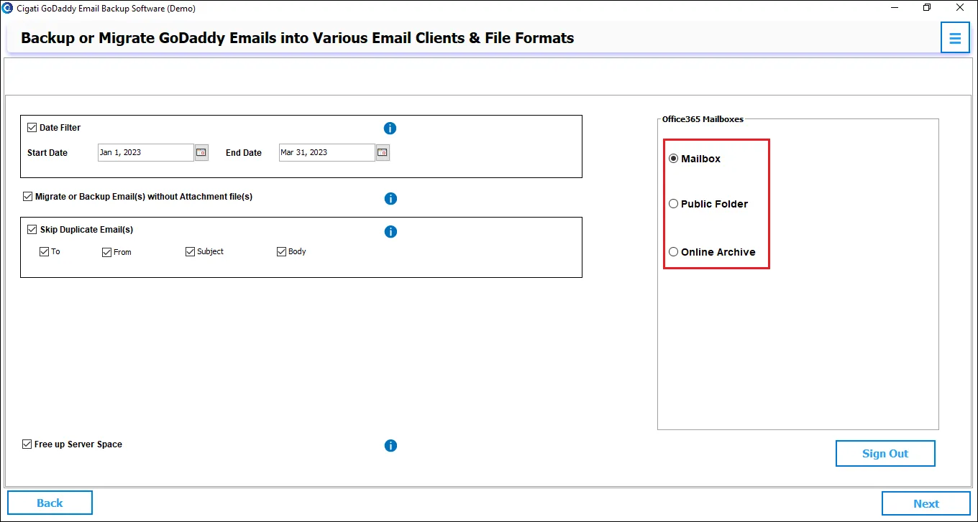
Task: Click the Start Date field
Action: click(146, 152)
